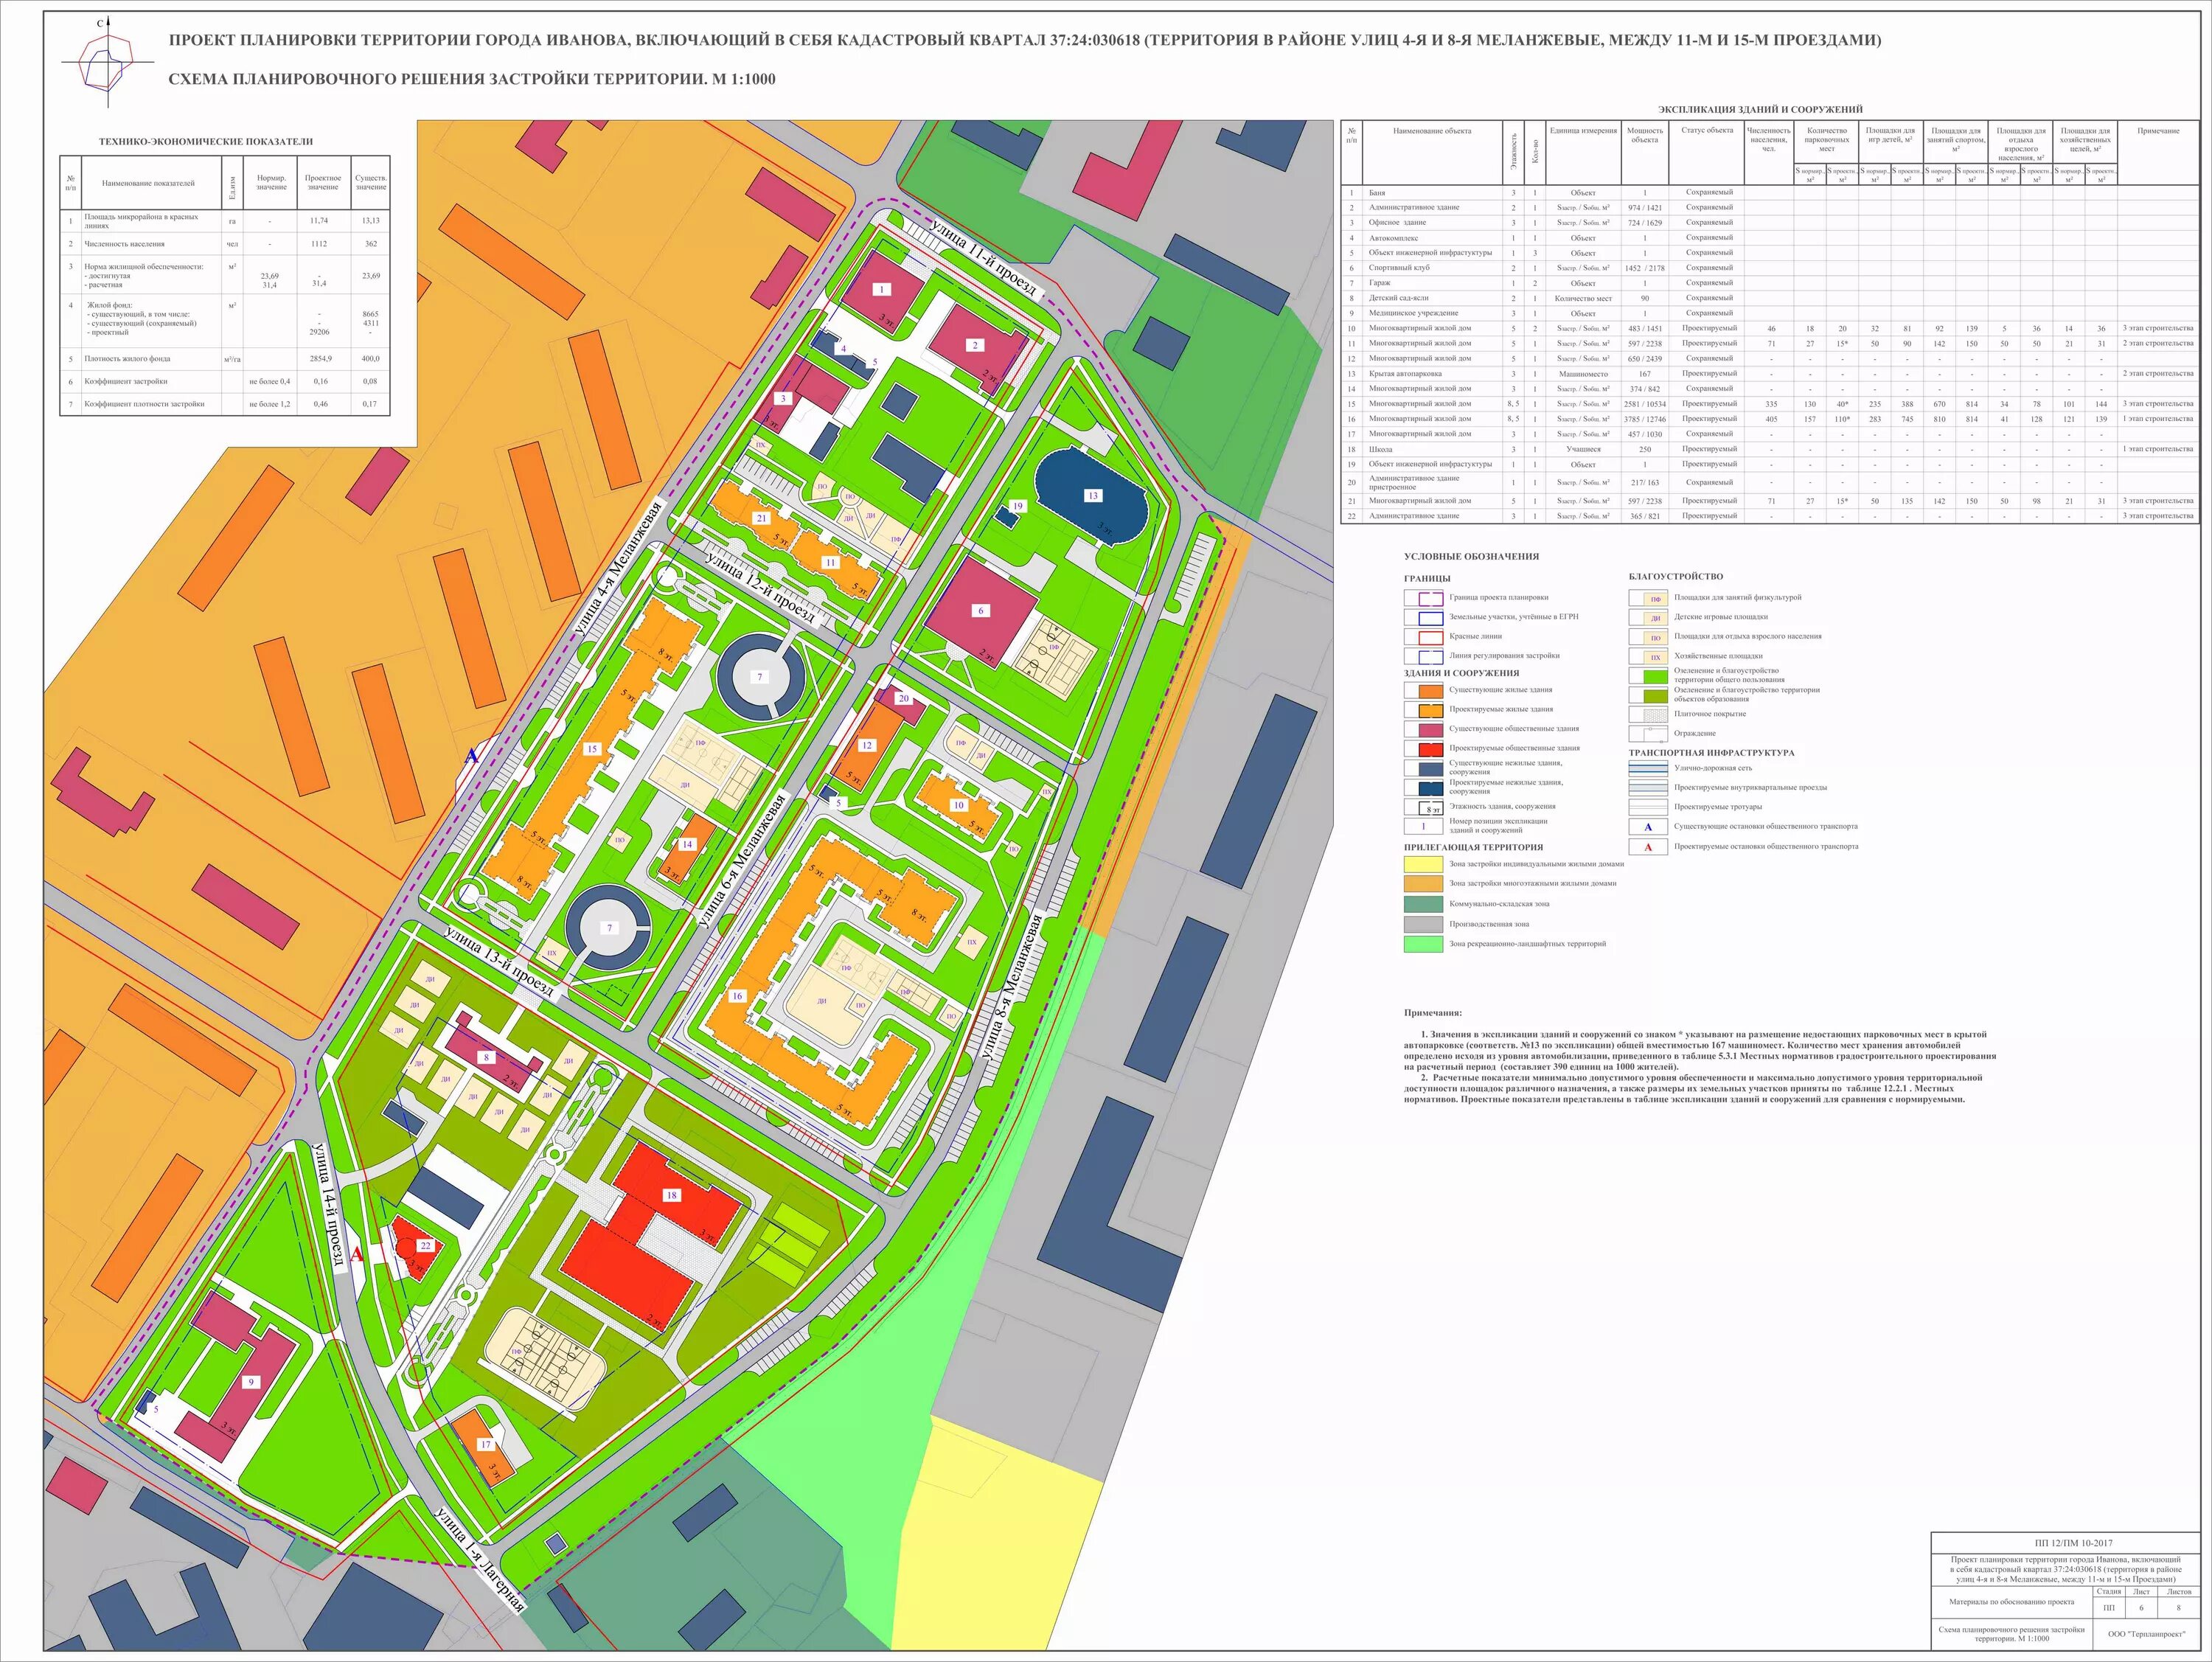Click residential building number 16 label
Viewport: 2212px width, 1662px height.
tap(737, 996)
